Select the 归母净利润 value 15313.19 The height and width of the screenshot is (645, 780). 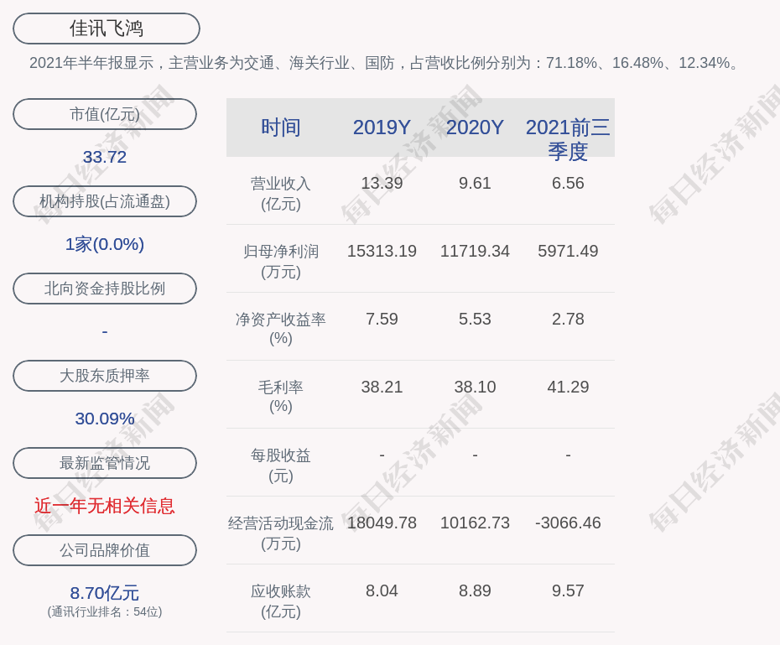382,250
